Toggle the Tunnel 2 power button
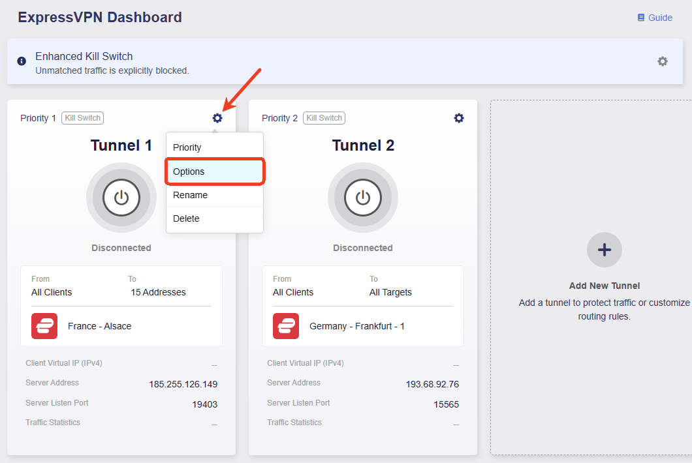The width and height of the screenshot is (692, 463). pyautogui.click(x=363, y=198)
